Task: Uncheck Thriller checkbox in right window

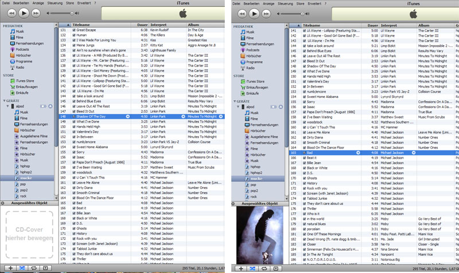Action: click(x=304, y=208)
